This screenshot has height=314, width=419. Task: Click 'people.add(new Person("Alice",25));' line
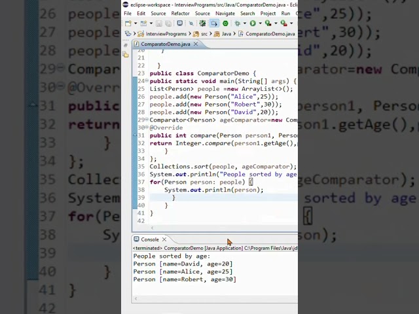point(214,96)
